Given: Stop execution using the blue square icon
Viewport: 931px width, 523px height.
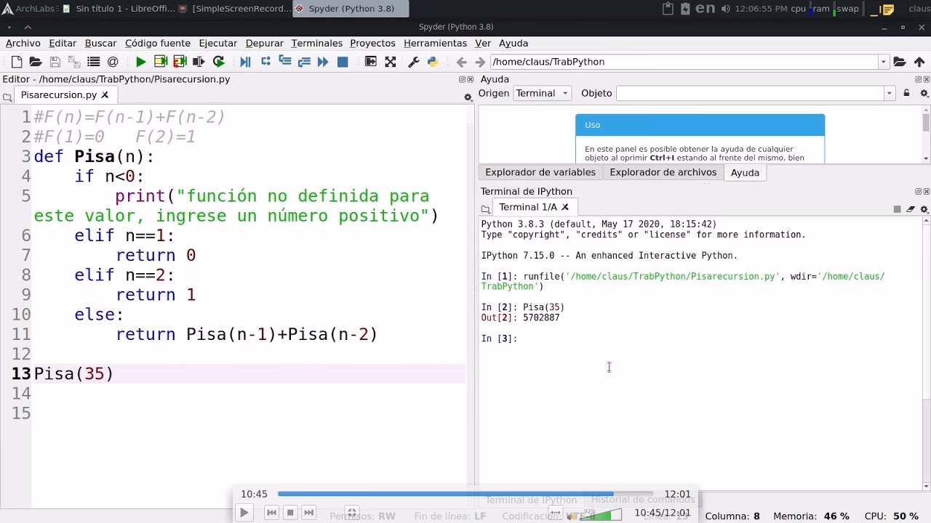Looking at the screenshot, I should (343, 62).
